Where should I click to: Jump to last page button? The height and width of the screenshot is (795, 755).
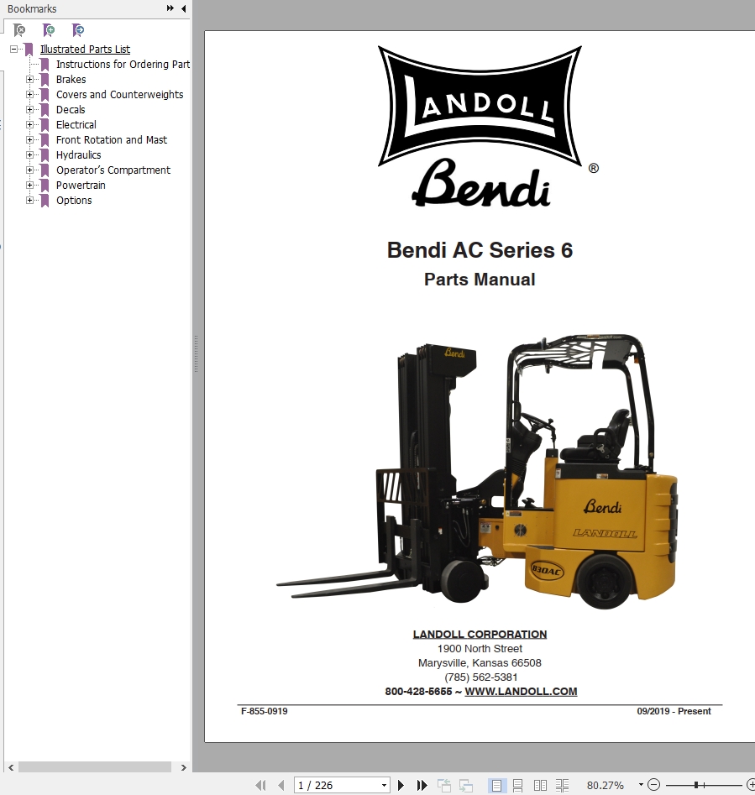click(x=422, y=786)
